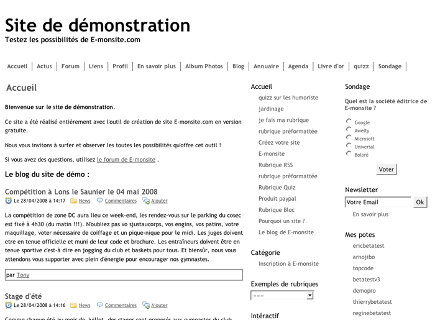
Task: Open topcode friend link
Action: pos(363,268)
